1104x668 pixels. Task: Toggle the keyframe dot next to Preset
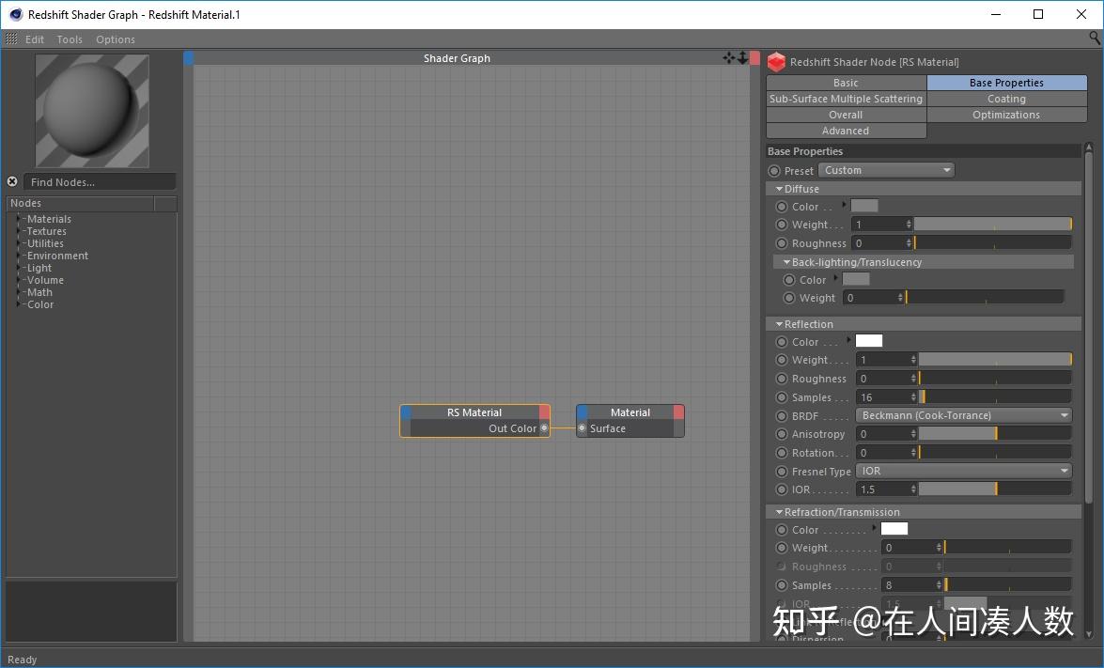click(773, 170)
